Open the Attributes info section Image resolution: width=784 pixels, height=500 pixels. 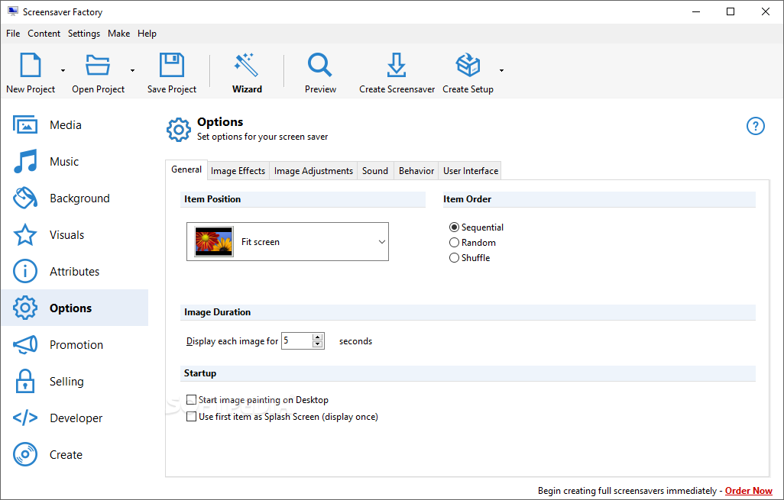coord(75,271)
